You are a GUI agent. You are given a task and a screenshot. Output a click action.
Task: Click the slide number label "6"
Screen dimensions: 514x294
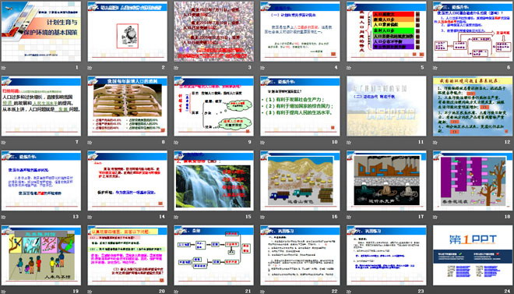pyautogui.click(x=509, y=68)
